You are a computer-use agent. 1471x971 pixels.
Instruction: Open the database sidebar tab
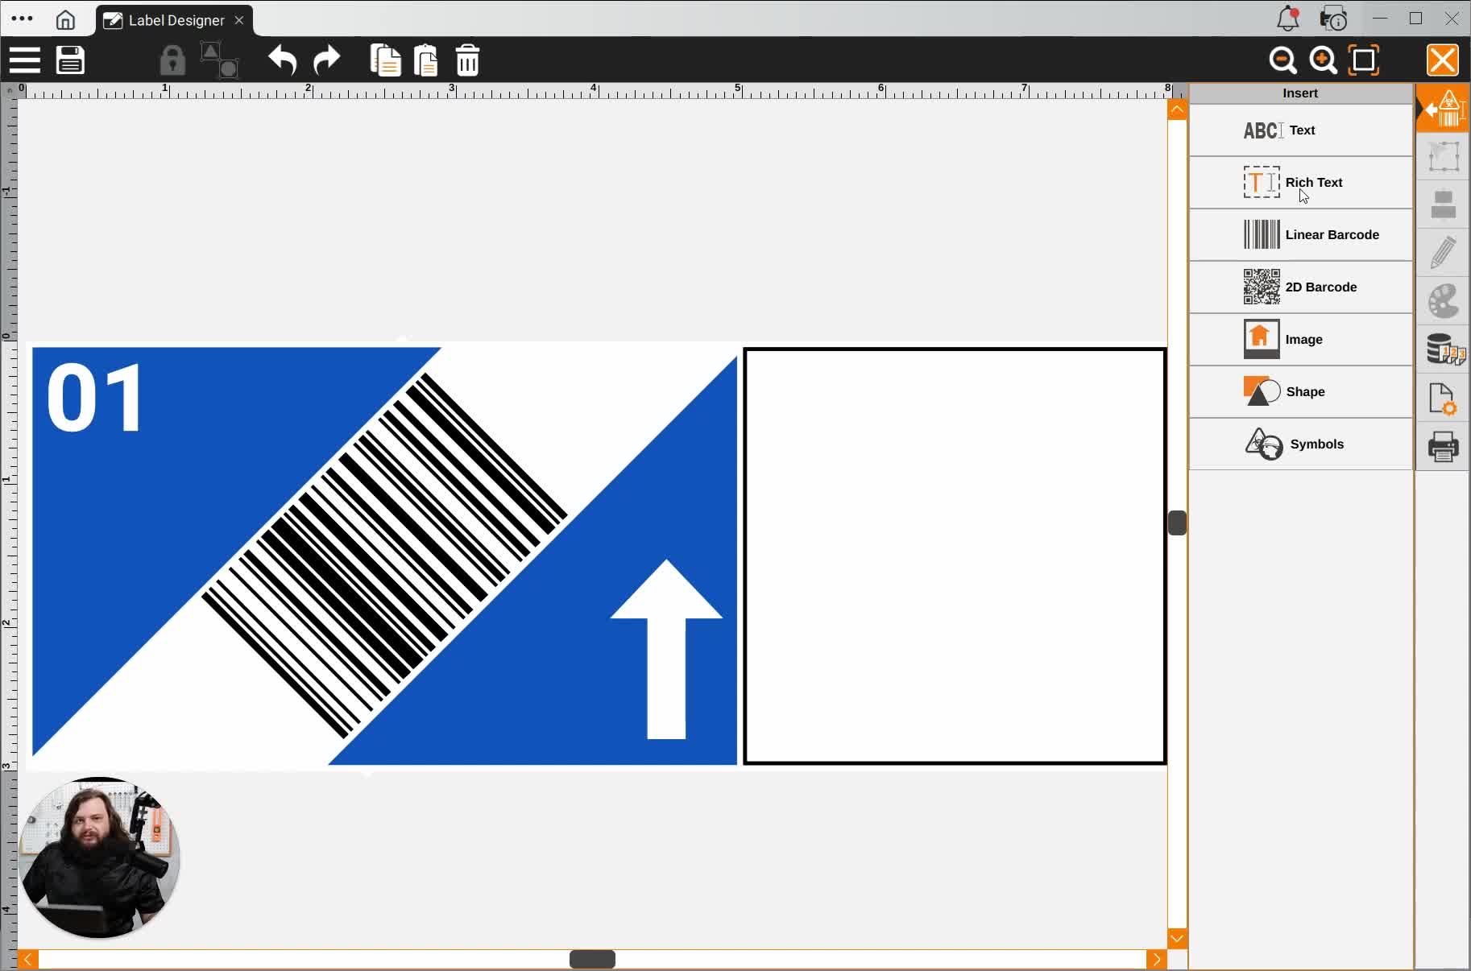tap(1443, 349)
